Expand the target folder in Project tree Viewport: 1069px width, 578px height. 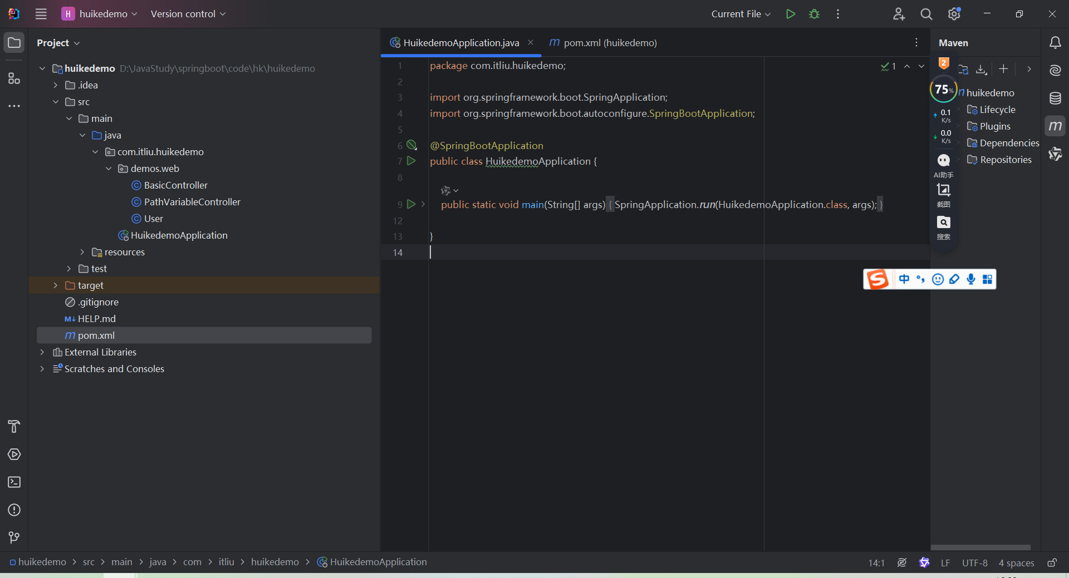pyautogui.click(x=55, y=285)
